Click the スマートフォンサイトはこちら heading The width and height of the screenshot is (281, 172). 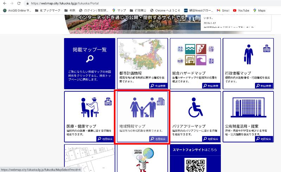click(195, 150)
